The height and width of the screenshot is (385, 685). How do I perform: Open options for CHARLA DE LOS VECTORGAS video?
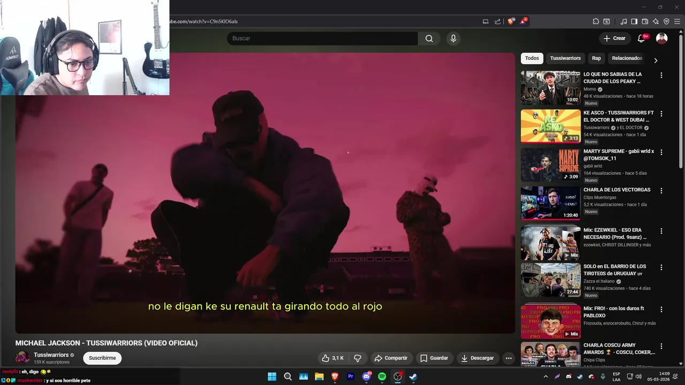pos(661,191)
